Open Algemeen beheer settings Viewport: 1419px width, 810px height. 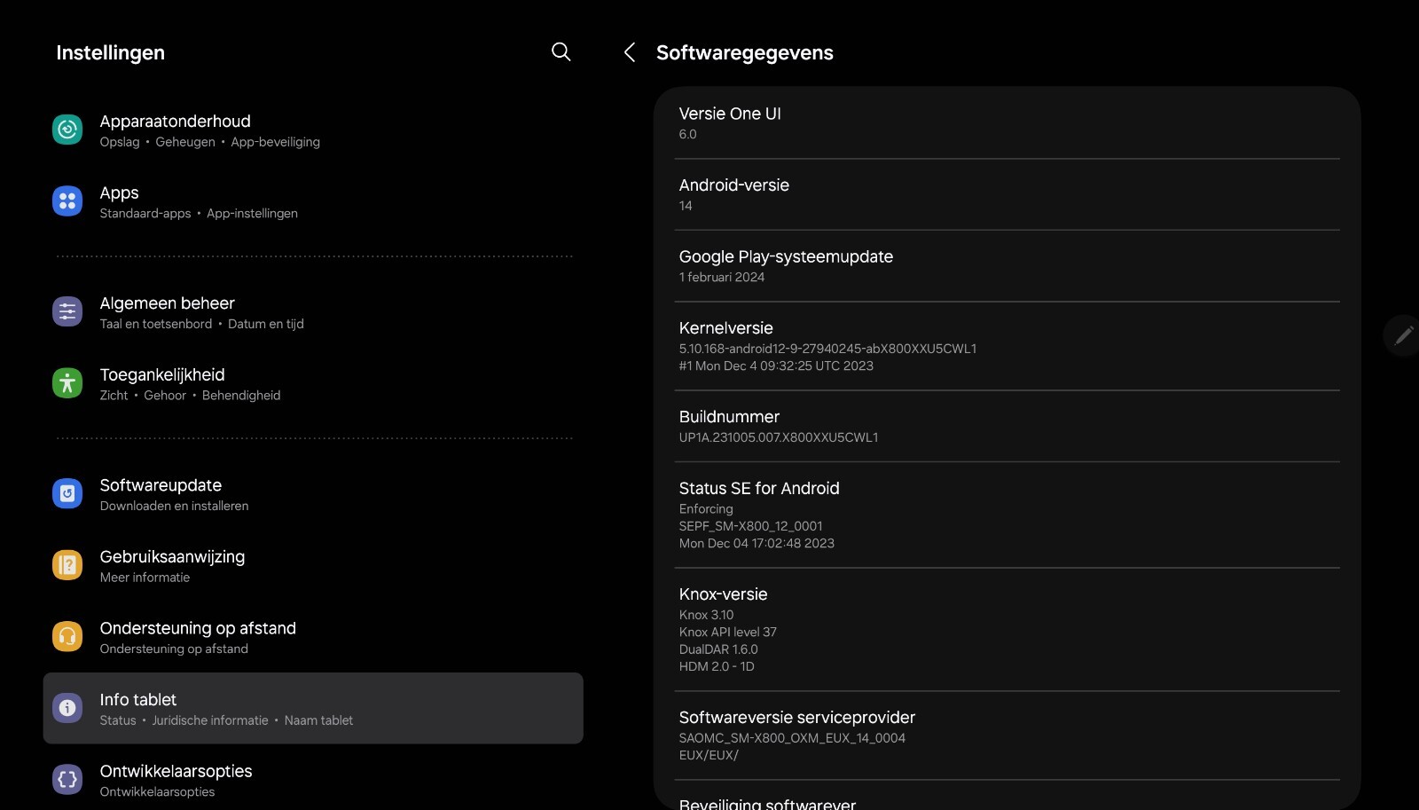coord(313,311)
